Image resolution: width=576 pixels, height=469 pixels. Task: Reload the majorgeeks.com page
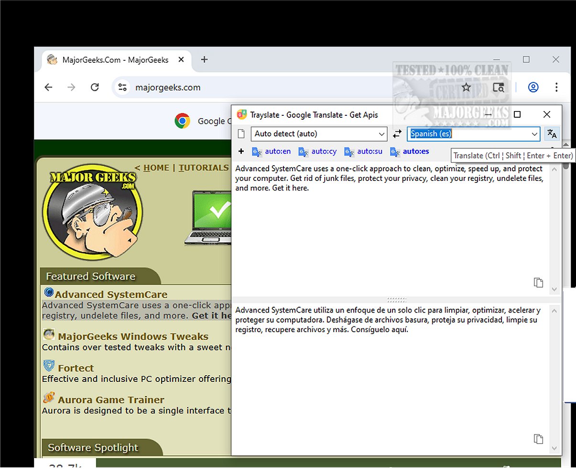click(x=95, y=87)
